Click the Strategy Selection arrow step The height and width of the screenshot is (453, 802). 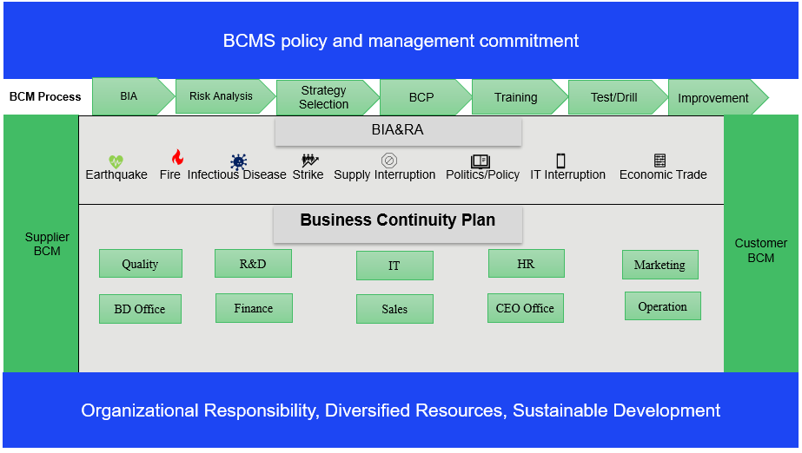(325, 97)
